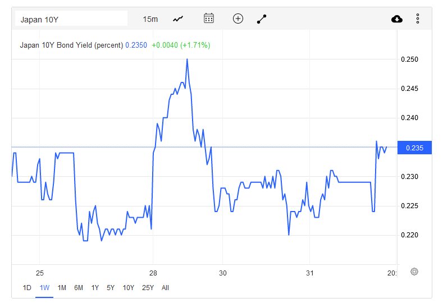The image size is (443, 303).
Task: Select the 1M time range
Action: click(62, 288)
